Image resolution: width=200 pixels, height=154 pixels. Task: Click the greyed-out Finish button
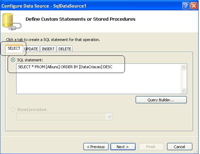tap(151, 147)
